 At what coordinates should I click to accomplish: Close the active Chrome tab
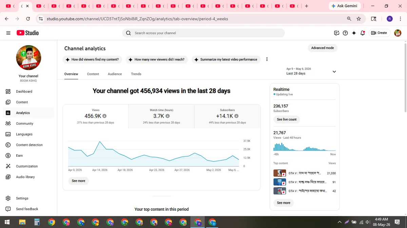27,6
